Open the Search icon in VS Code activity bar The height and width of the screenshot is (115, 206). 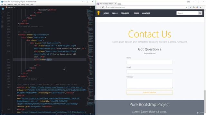3,13
